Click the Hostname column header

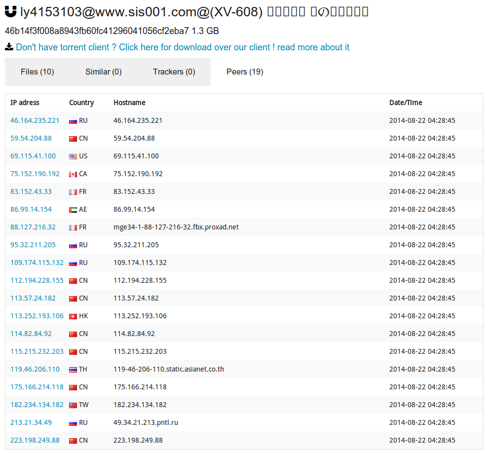tap(129, 103)
